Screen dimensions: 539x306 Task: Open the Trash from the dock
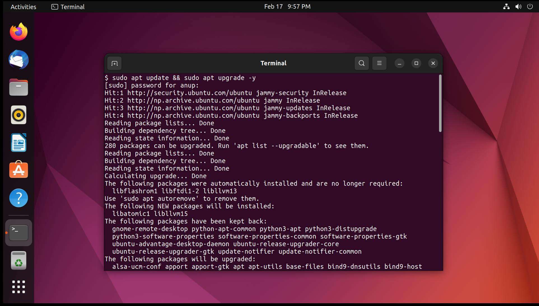click(18, 260)
